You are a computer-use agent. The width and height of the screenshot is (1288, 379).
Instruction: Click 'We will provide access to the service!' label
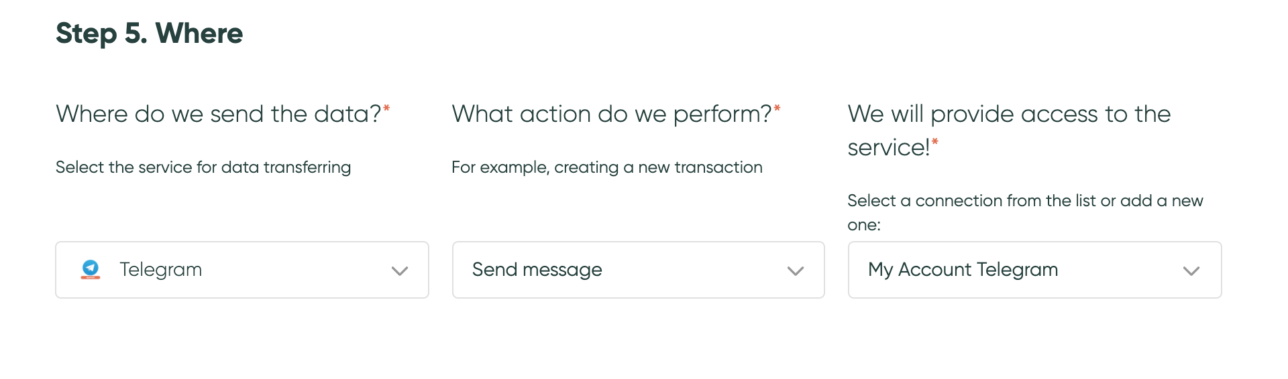click(x=1009, y=131)
